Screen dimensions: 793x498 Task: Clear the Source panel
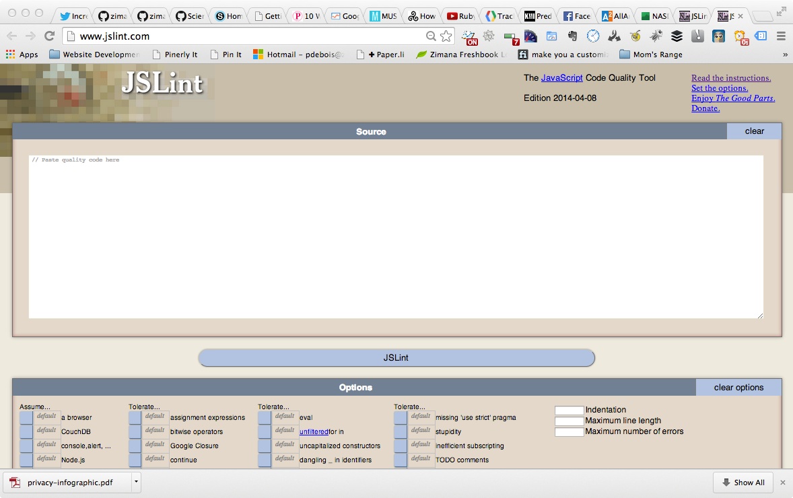click(x=754, y=131)
